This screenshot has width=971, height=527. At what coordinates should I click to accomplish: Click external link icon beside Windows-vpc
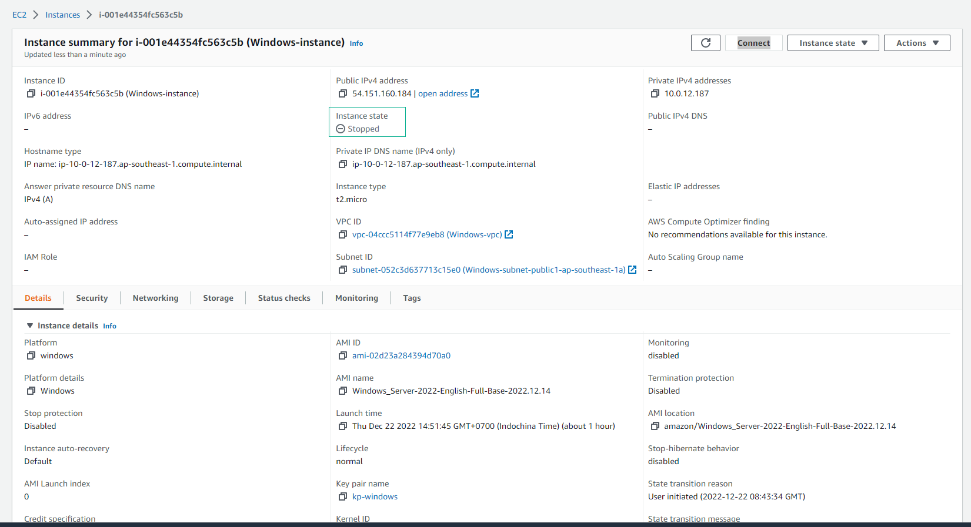point(509,234)
